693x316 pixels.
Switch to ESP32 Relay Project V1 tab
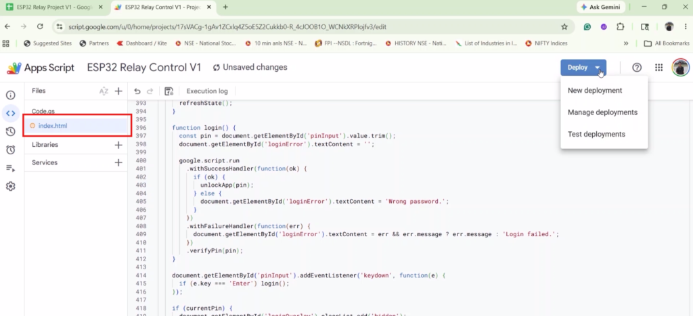tap(54, 7)
